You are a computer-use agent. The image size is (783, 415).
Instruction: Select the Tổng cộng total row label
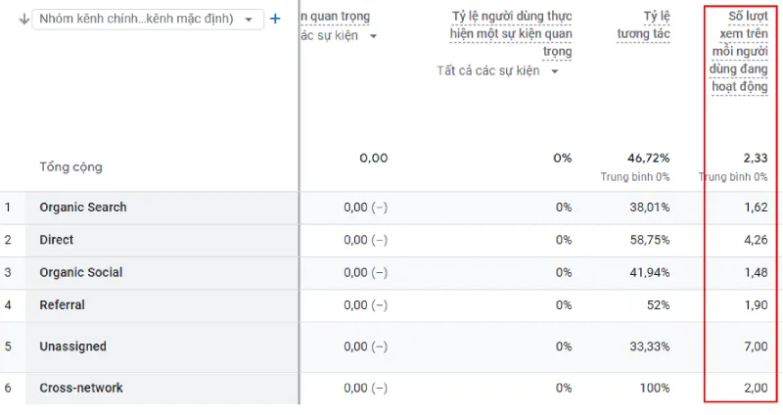(70, 167)
